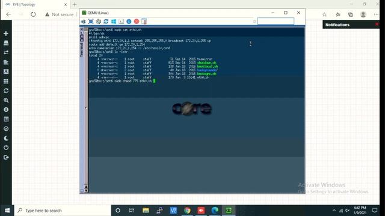Open the Networks arrows icon in EVE sidebar
This screenshot has height=216, width=385.
coord(6,52)
